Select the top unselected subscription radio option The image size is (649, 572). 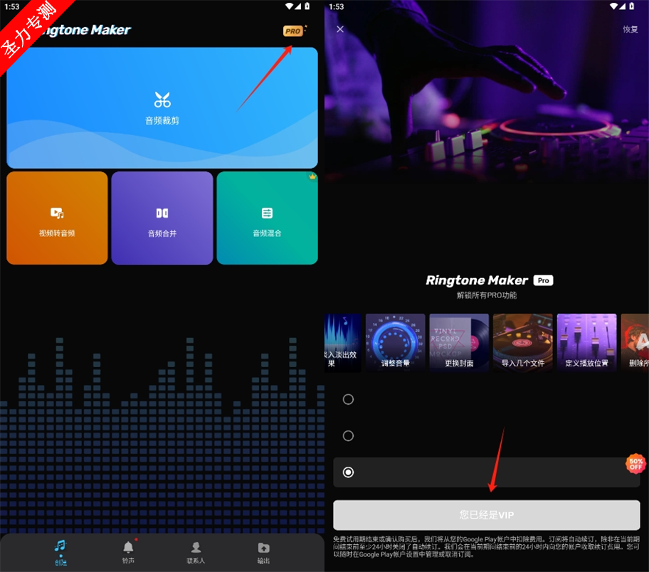click(x=348, y=399)
